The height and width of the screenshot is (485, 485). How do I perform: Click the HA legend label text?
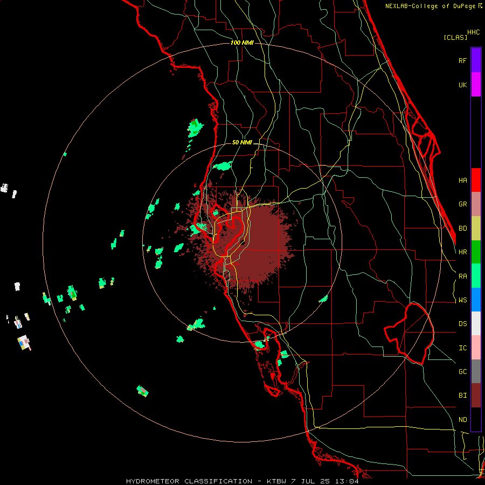tap(463, 181)
